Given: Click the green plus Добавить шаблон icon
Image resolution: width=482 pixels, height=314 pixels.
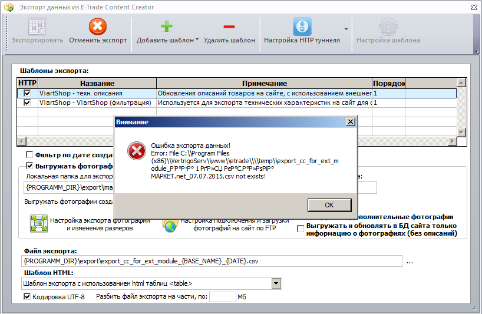Looking at the screenshot, I should coord(167,27).
